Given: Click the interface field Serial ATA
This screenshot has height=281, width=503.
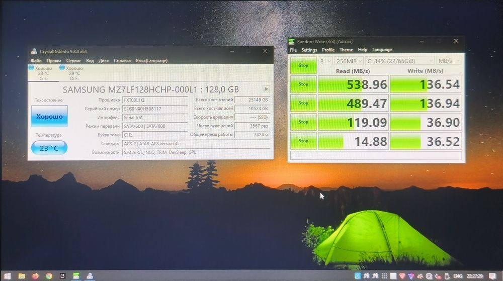Looking at the screenshot, I should point(155,117).
